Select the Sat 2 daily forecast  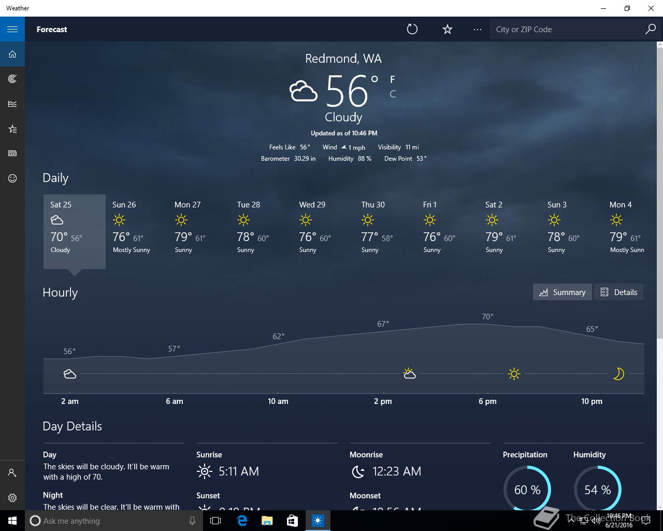[x=510, y=231]
